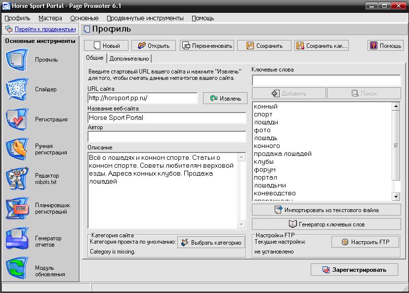Open the Спайдер tool from sidebar
This screenshot has height=293, width=409.
18,90
